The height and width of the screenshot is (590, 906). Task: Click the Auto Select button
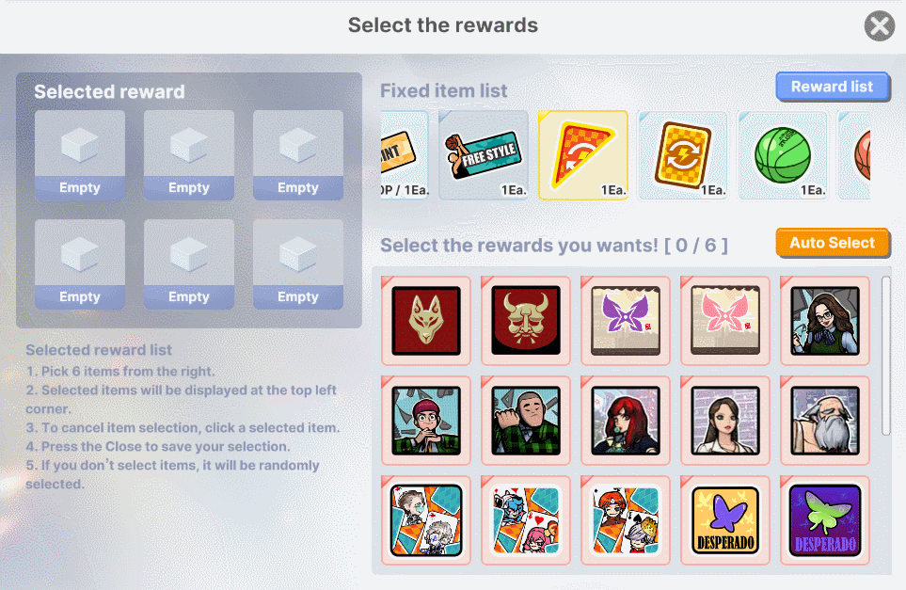pyautogui.click(x=832, y=243)
